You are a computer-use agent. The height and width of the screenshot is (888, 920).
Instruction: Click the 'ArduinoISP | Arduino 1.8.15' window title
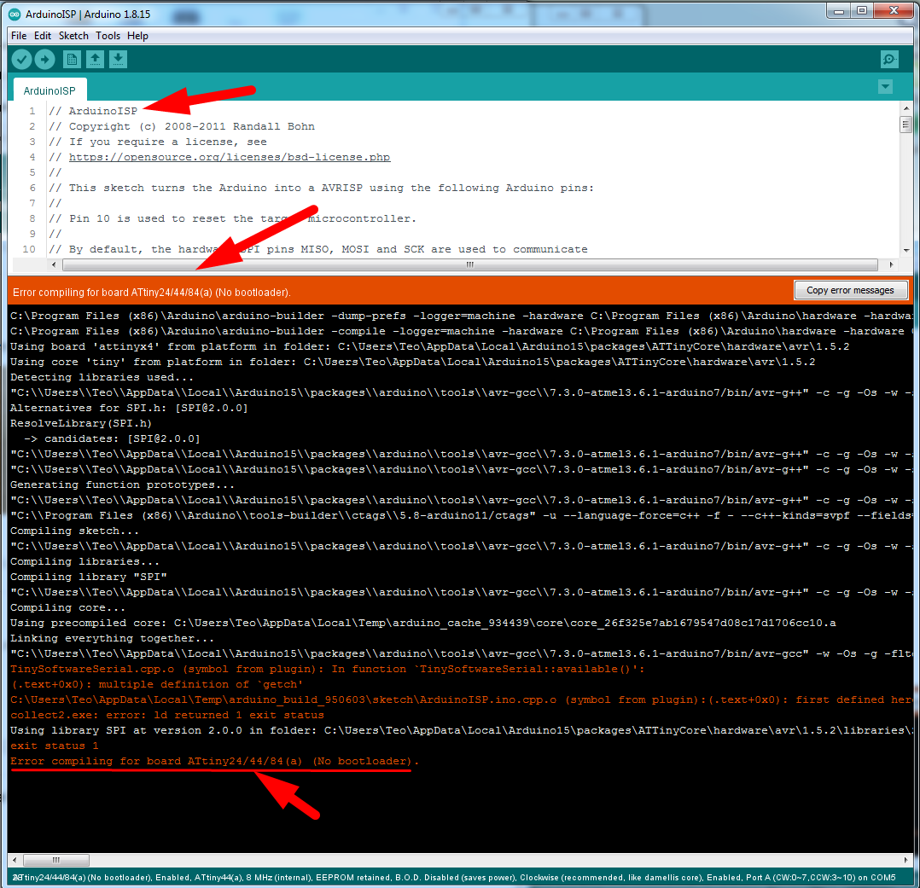pyautogui.click(x=88, y=15)
